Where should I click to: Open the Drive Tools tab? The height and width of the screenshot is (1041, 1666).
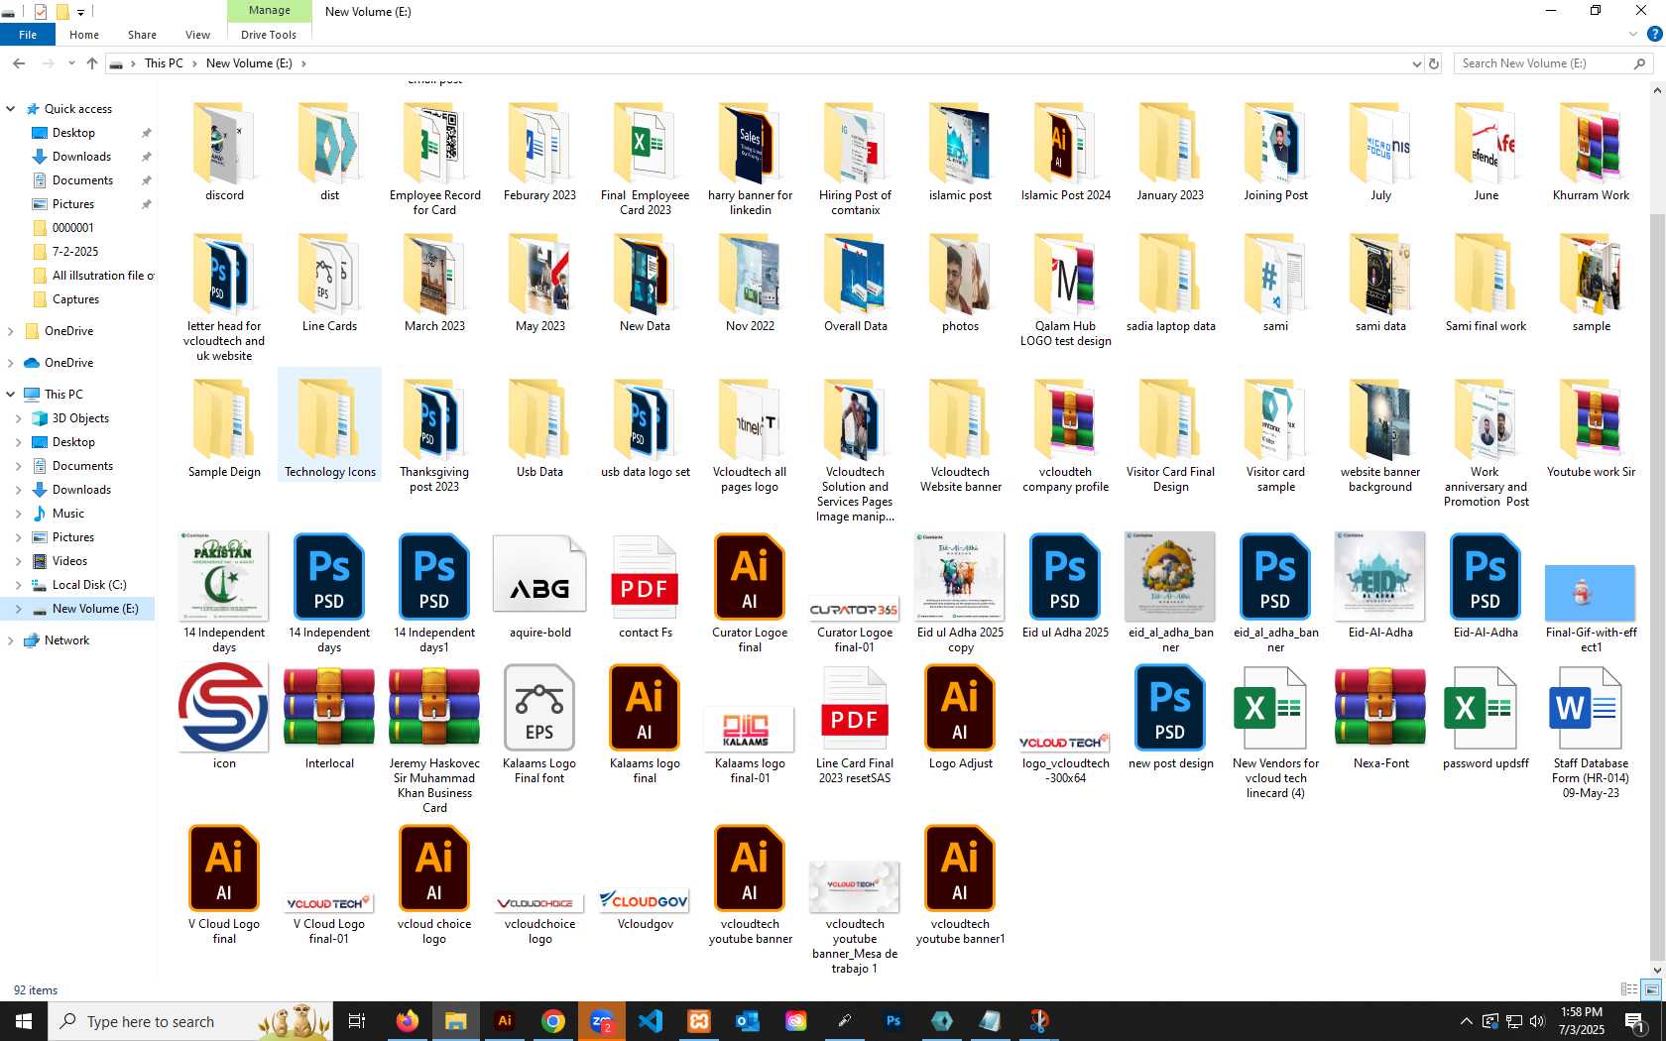[x=269, y=35]
